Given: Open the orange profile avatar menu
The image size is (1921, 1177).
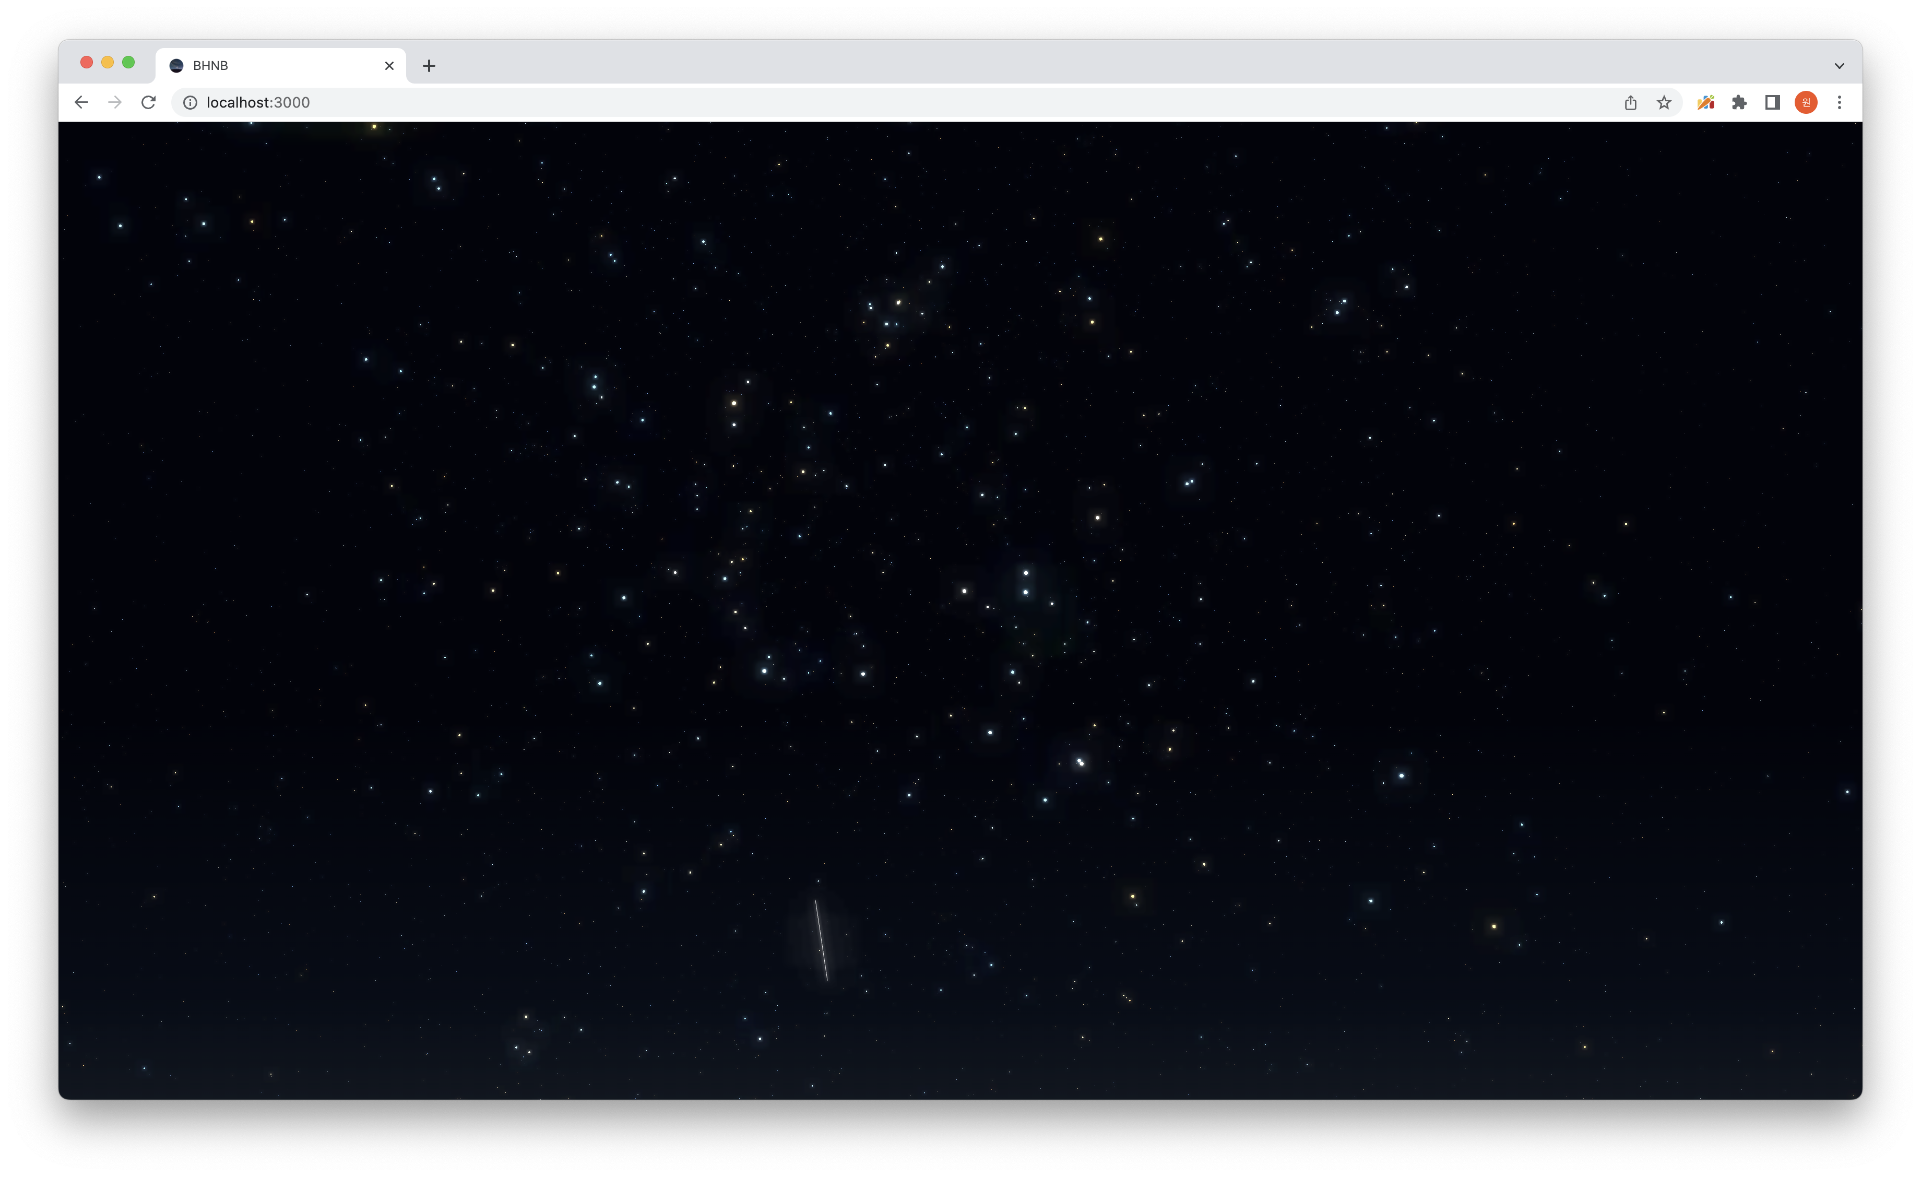Looking at the screenshot, I should [x=1806, y=102].
